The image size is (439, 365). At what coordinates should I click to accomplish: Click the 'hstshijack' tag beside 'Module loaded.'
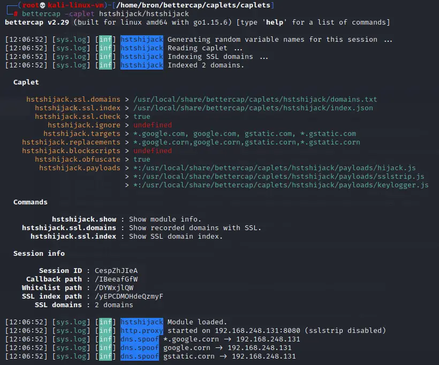pyautogui.click(x=142, y=322)
